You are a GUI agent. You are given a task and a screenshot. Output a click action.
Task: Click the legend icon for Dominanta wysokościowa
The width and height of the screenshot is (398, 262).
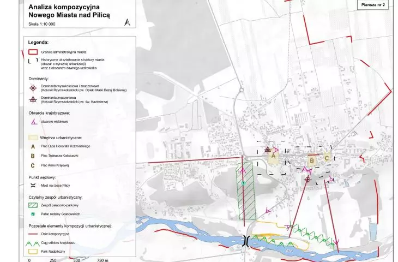coord(33,88)
